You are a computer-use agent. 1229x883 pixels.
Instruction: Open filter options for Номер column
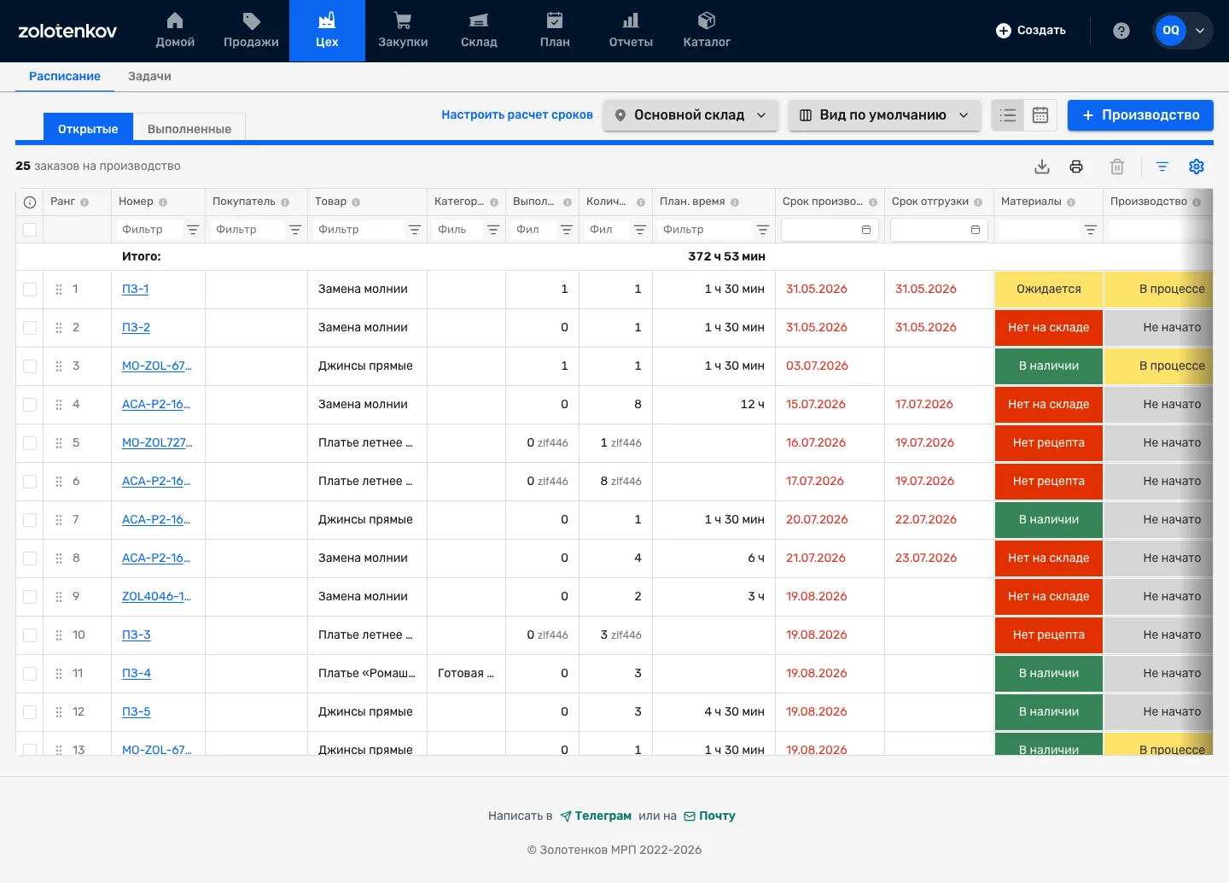[193, 230]
